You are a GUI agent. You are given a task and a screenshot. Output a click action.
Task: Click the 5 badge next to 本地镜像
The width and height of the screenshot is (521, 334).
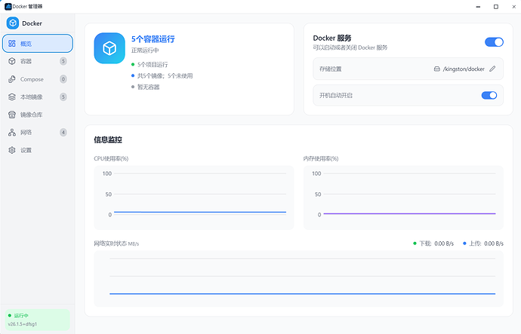[63, 97]
